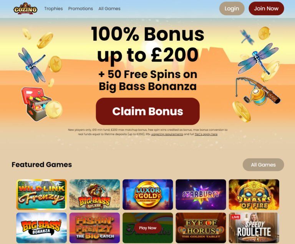Viewport: 295px width, 244px height.
Task: Open the T&C's apply here link
Action: pyautogui.click(x=206, y=134)
